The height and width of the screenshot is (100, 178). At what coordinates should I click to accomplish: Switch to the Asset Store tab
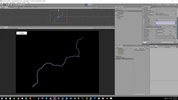pos(28,7)
